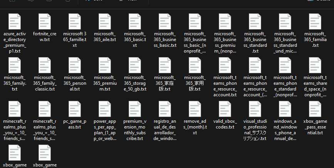Select the microsoft_365_家用版.txt file icon

(195, 65)
